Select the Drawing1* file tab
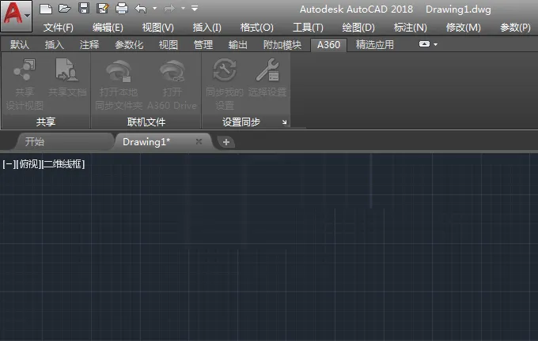The image size is (538, 341). click(x=146, y=142)
